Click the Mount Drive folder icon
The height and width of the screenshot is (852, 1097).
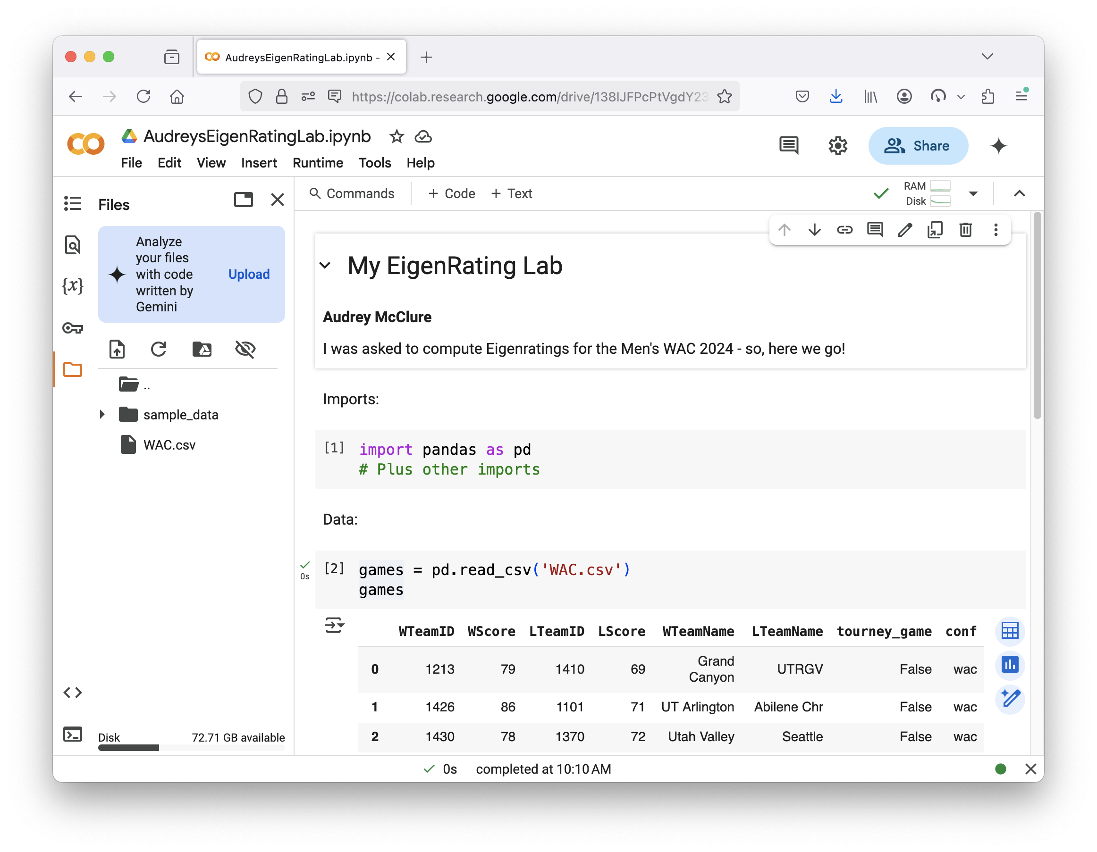click(202, 349)
